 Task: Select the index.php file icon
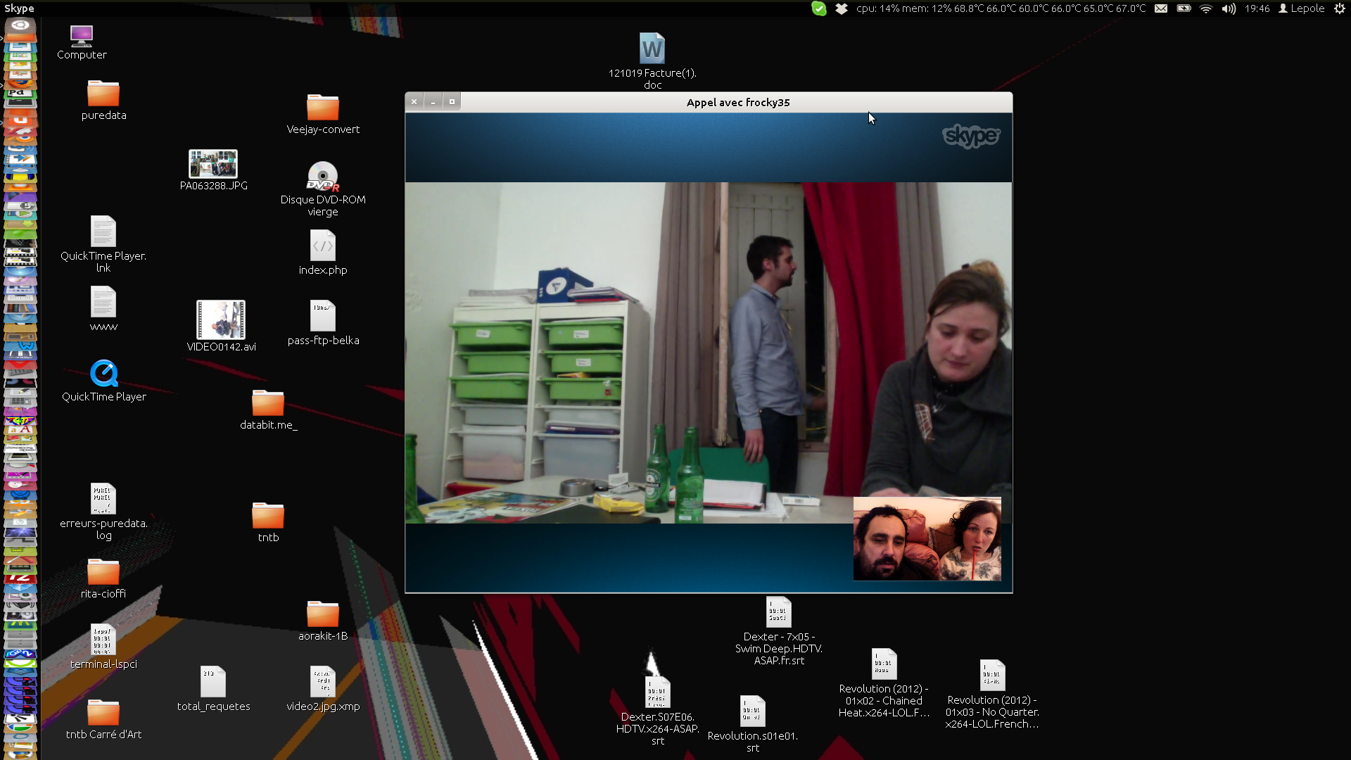pyautogui.click(x=322, y=246)
